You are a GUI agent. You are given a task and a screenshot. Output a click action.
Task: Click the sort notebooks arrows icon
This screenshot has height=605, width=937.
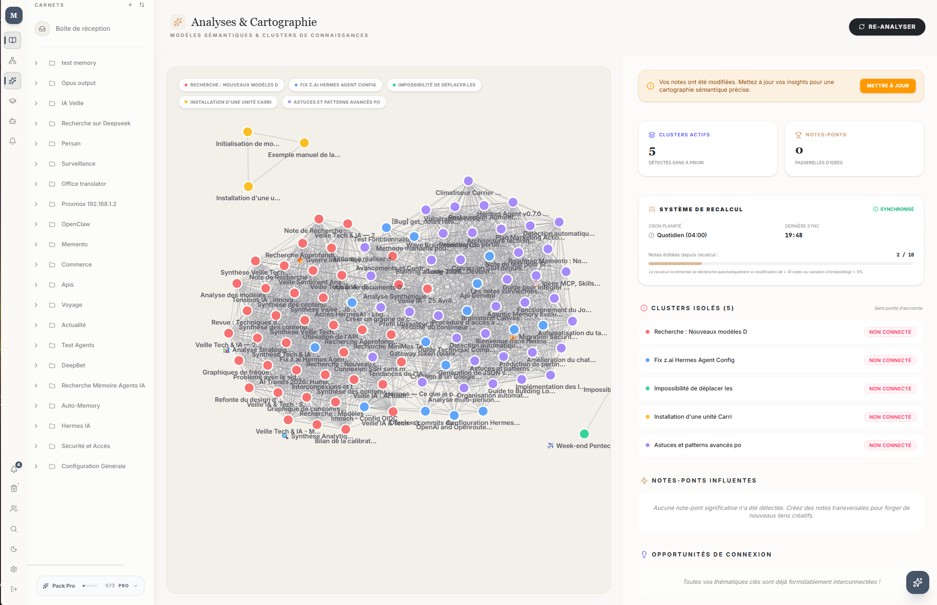click(x=142, y=5)
